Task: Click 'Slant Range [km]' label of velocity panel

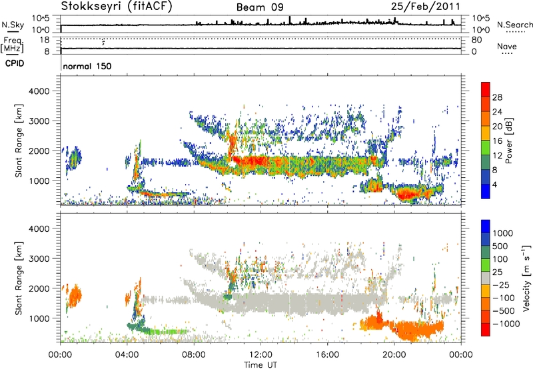Action: tap(19, 278)
